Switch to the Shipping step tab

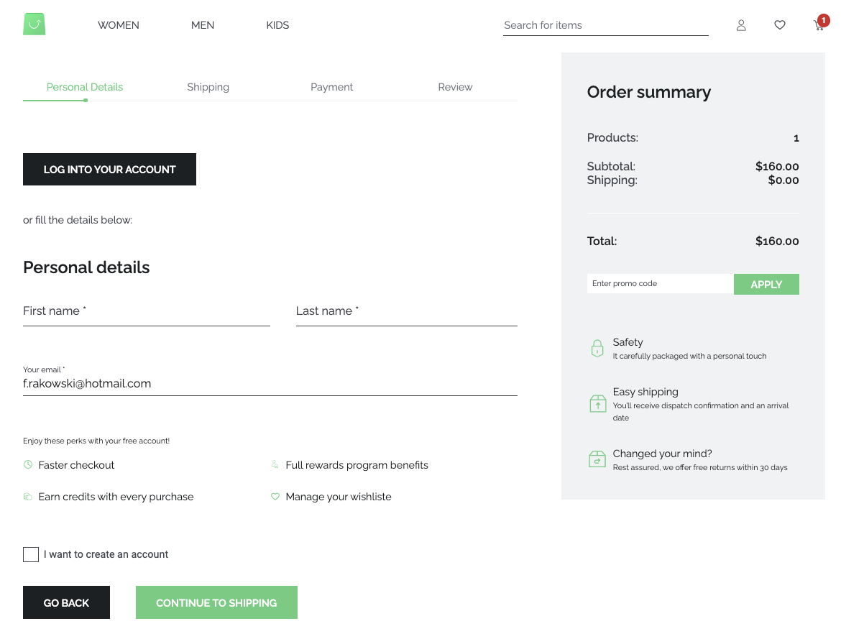[208, 87]
